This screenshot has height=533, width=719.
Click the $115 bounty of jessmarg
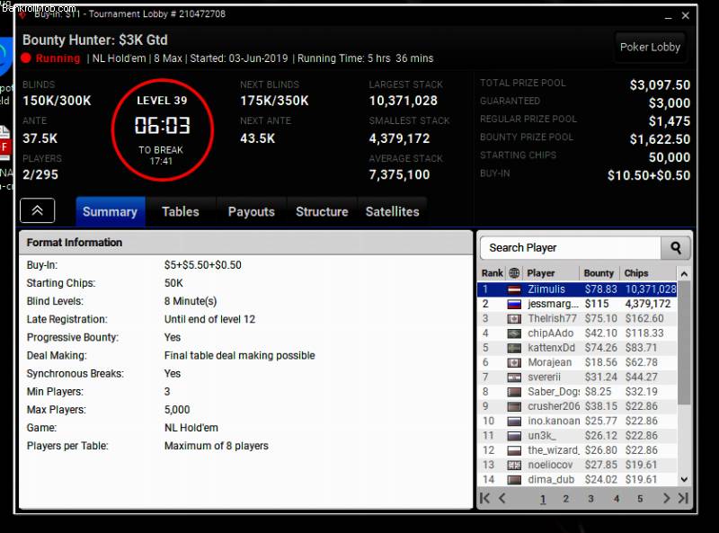point(597,304)
